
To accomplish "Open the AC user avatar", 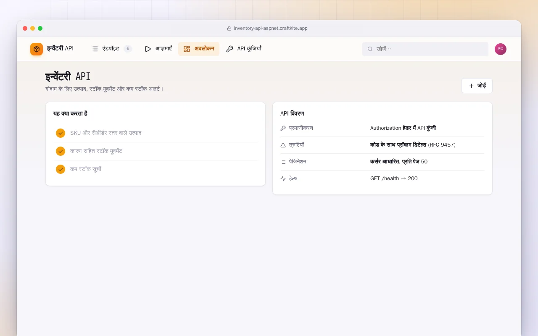I will tap(501, 49).
